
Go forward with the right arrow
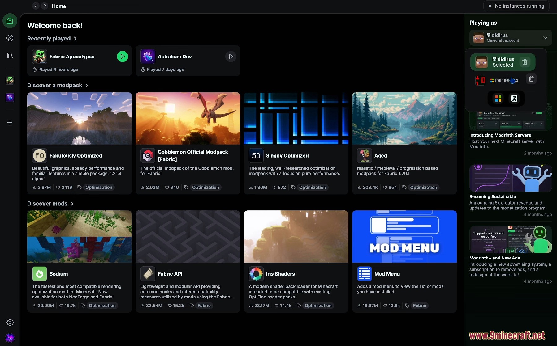point(45,6)
